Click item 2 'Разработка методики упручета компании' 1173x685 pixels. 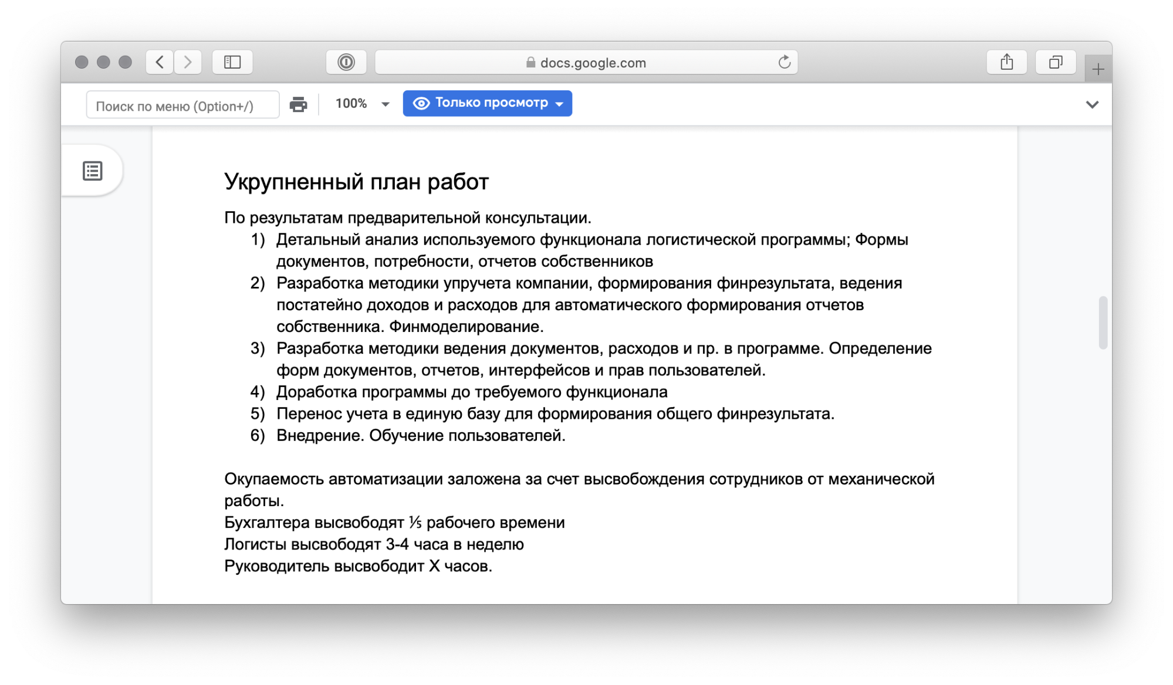589,305
